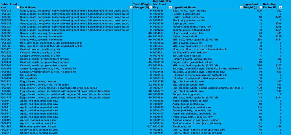Image resolution: width=291 pixels, height=135 pixels.
Task: Select cell 'Garlic, peeled, fresh, raw'
Action: 188,17
